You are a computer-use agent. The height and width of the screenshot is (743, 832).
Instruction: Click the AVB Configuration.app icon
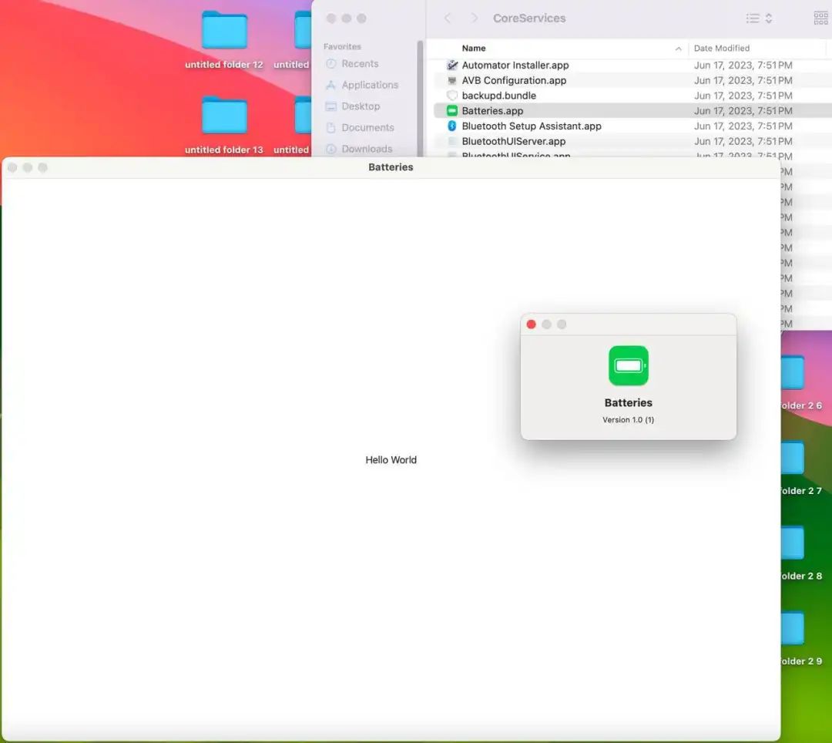452,81
